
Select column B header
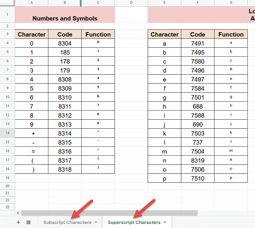[65, 3]
